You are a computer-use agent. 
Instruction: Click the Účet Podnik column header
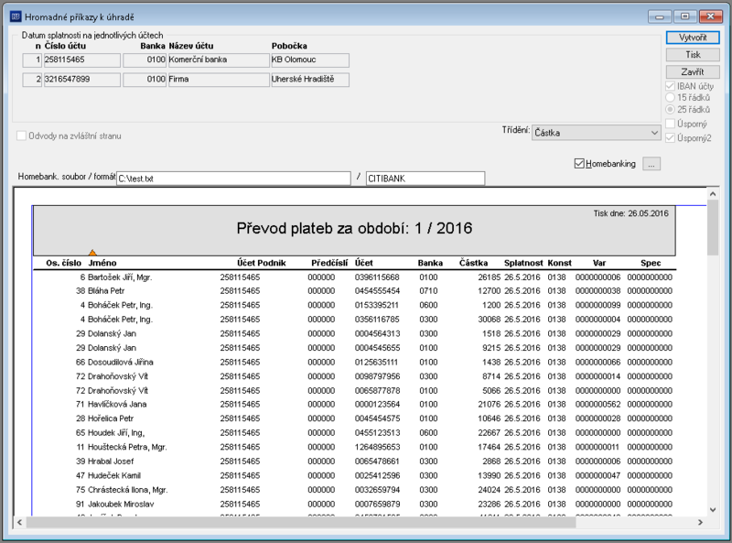(x=261, y=263)
